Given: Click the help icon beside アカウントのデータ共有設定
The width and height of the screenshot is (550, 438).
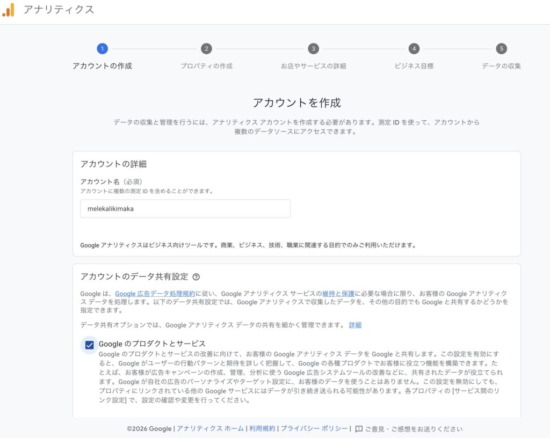Looking at the screenshot, I should pyautogui.click(x=196, y=277).
